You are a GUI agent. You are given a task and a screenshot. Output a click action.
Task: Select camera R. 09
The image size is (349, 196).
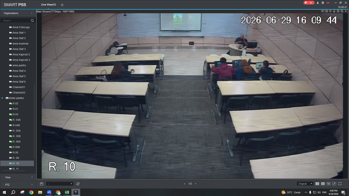tap(14, 158)
